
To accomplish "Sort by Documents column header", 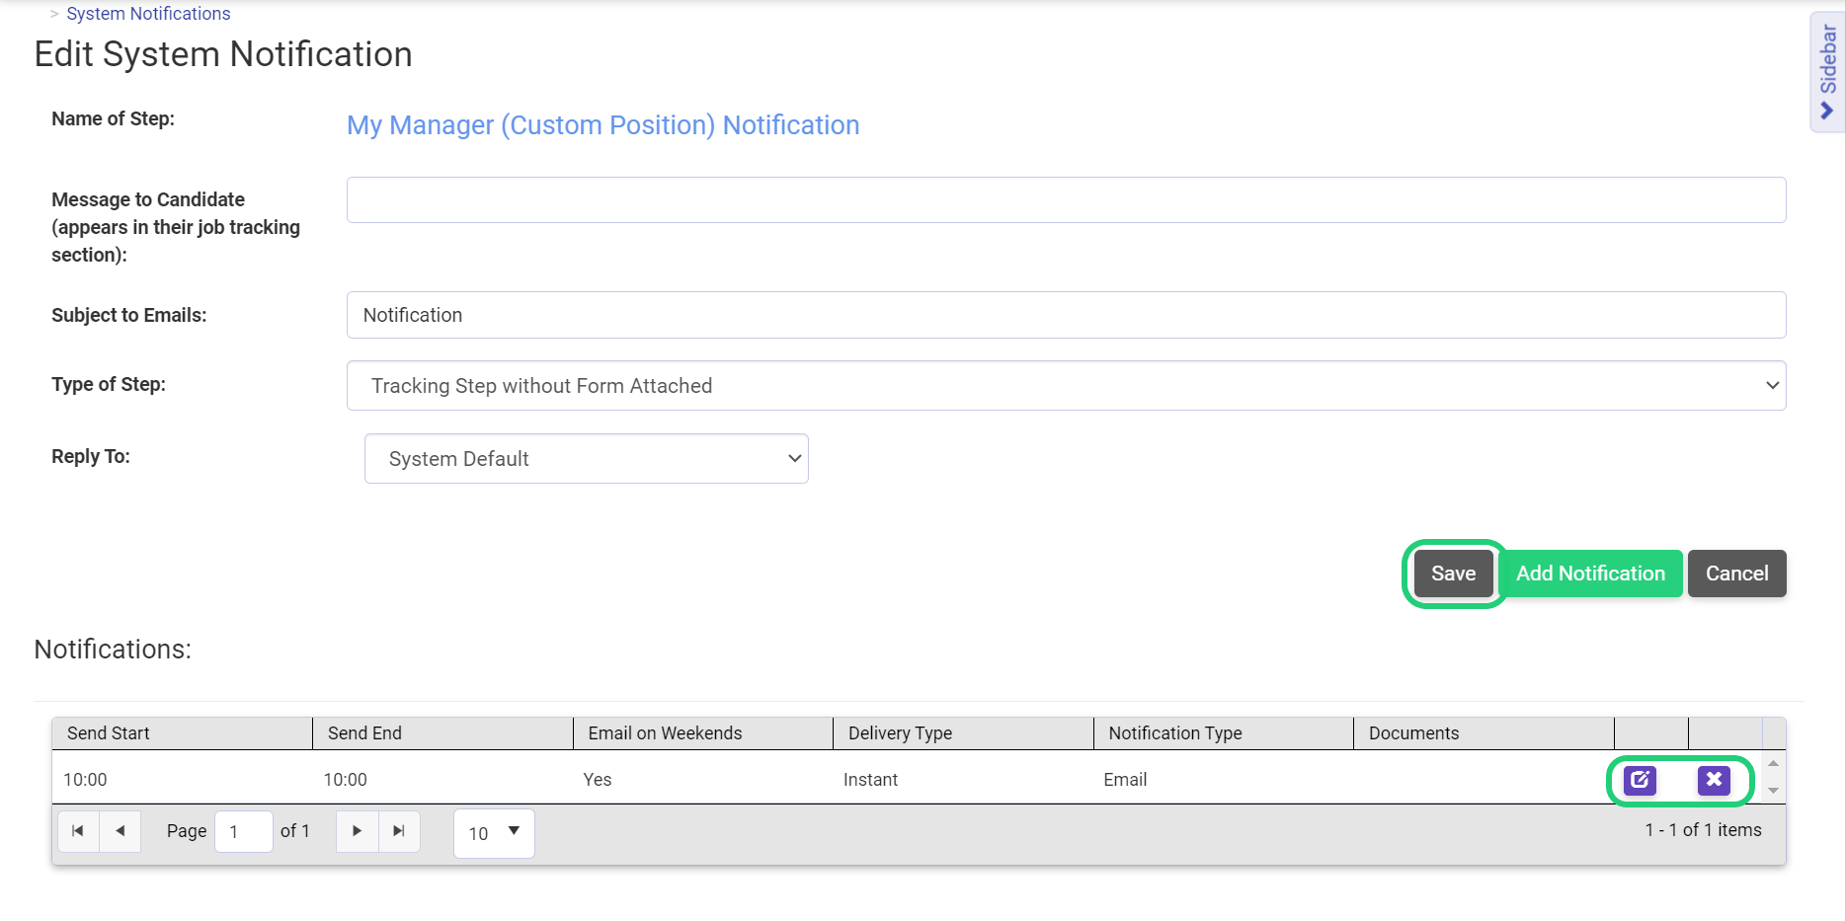I will tap(1484, 733).
